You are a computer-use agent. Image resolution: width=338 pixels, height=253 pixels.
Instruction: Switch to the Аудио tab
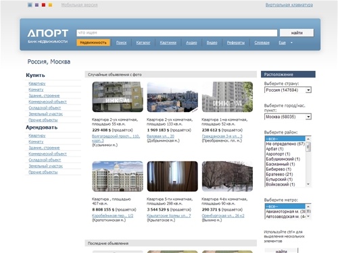point(191,43)
